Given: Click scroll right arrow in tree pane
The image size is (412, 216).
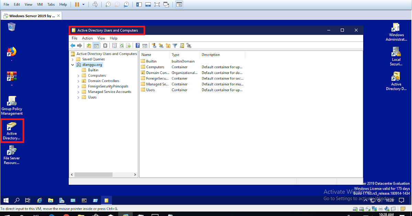Looking at the screenshot, I should [135, 175].
